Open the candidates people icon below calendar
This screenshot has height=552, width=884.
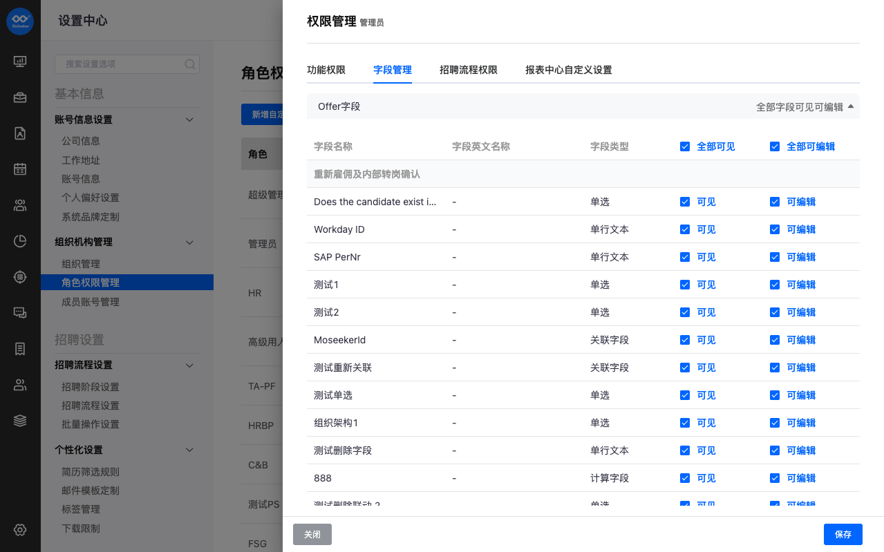pyautogui.click(x=20, y=205)
